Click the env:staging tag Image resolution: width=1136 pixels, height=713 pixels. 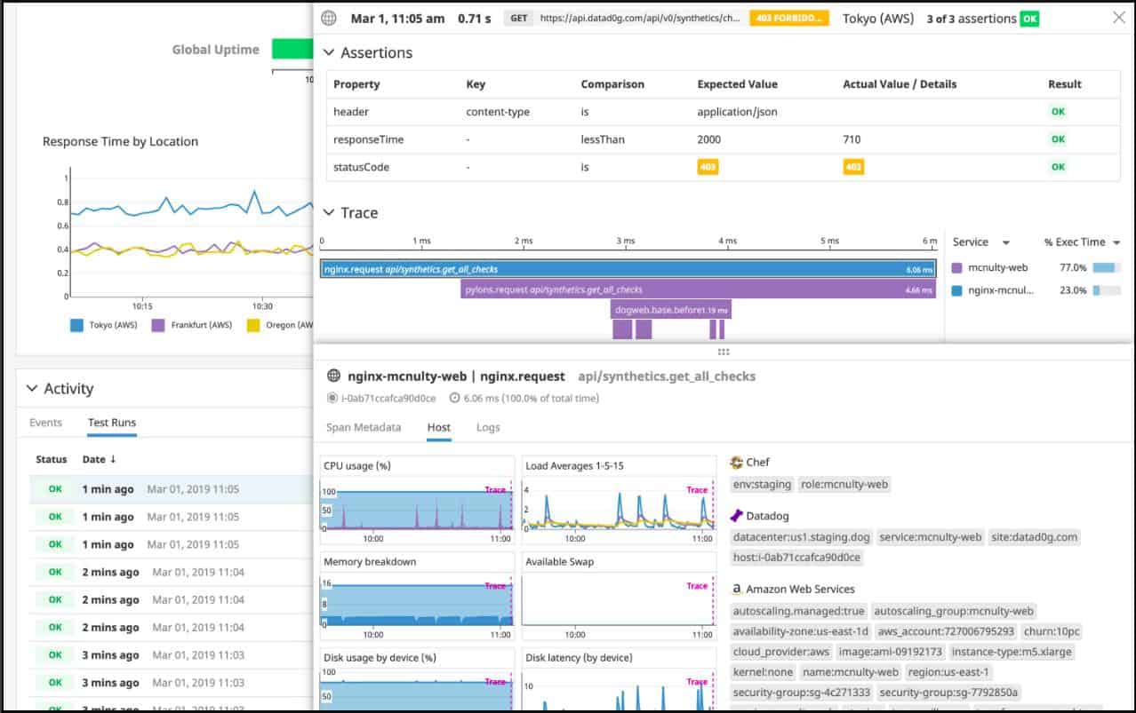pyautogui.click(x=763, y=485)
